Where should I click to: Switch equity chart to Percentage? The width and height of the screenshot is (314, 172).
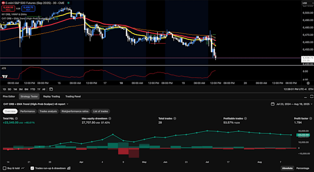303,168
